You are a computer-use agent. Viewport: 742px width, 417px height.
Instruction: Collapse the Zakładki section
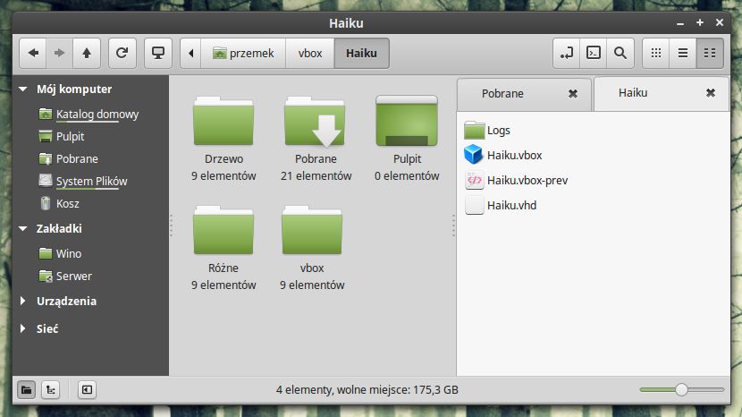[22, 228]
